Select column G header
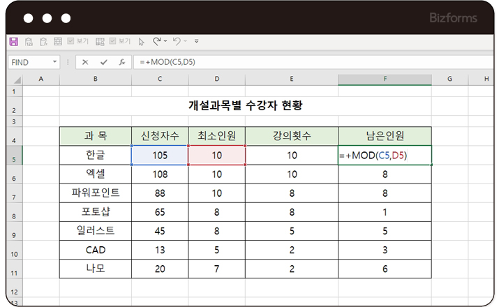499x307 pixels. point(449,79)
